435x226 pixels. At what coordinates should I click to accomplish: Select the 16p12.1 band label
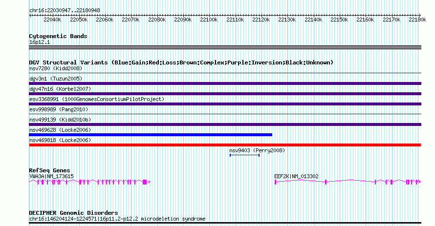tap(40, 42)
